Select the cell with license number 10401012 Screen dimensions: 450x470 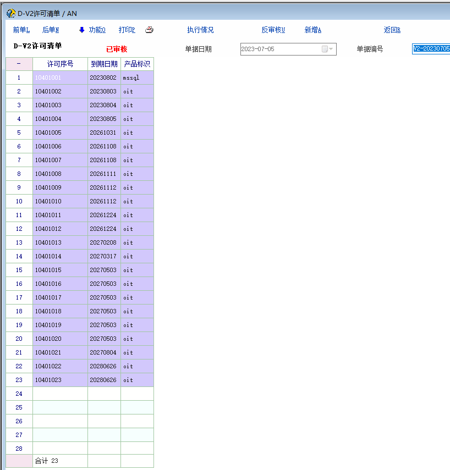click(60, 229)
